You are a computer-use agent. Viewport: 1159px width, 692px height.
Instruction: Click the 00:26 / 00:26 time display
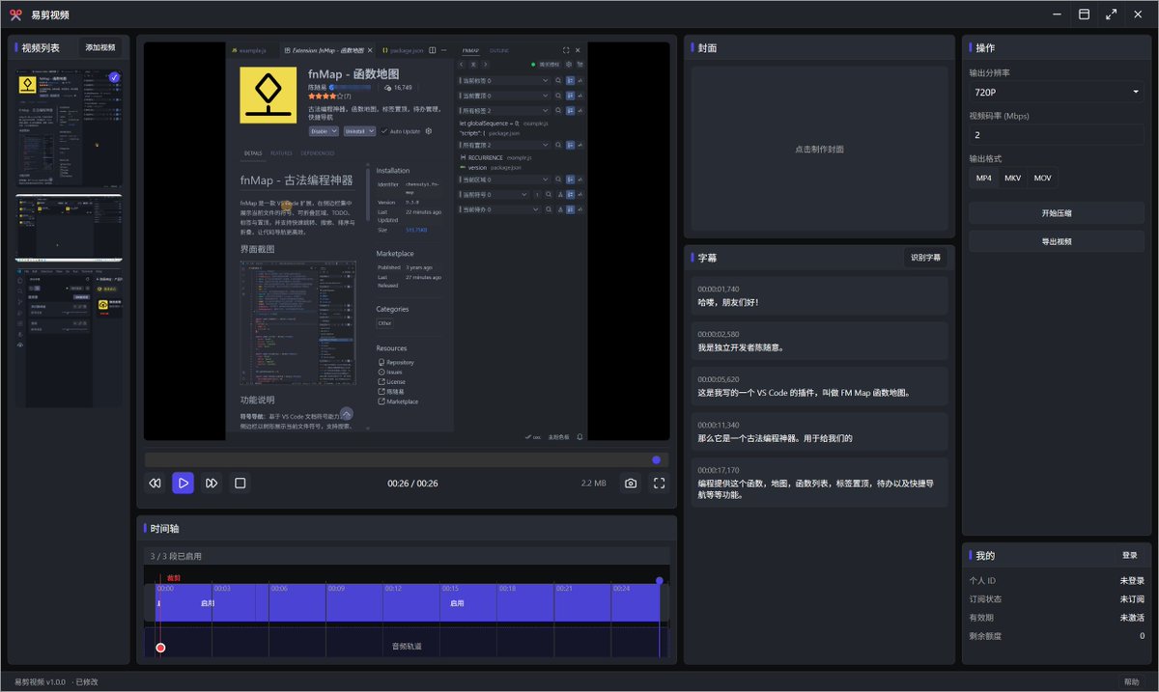(x=412, y=484)
